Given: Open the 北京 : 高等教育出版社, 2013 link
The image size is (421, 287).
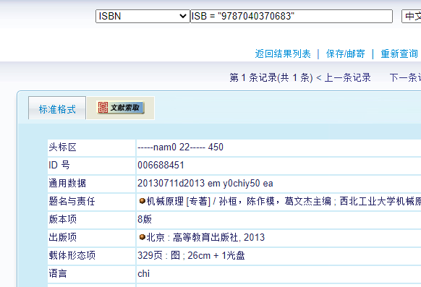Looking at the screenshot, I should (205, 237).
